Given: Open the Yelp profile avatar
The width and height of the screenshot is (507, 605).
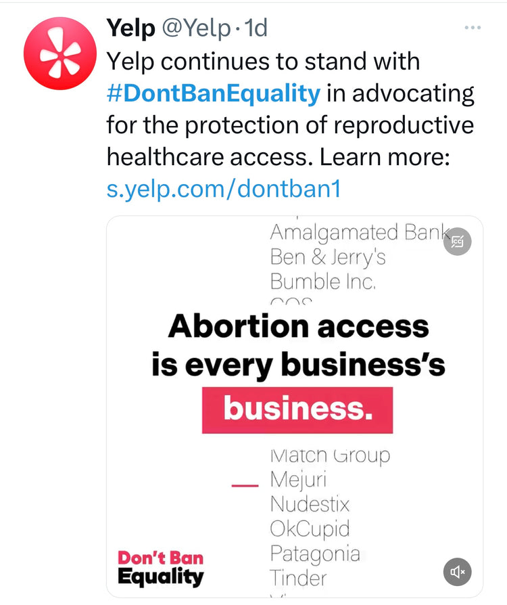Looking at the screenshot, I should (60, 54).
